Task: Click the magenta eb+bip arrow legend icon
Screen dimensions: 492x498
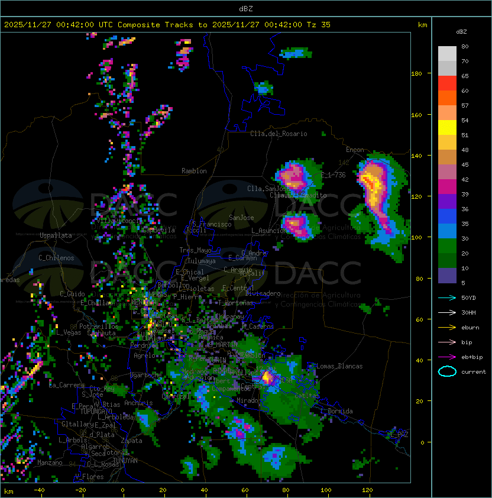Action: 447,357
